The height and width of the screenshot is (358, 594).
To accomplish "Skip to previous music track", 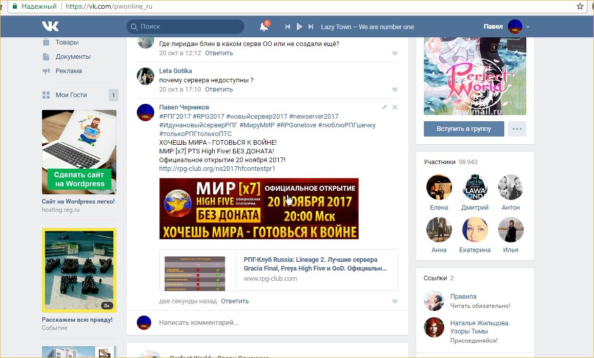I will tap(288, 27).
